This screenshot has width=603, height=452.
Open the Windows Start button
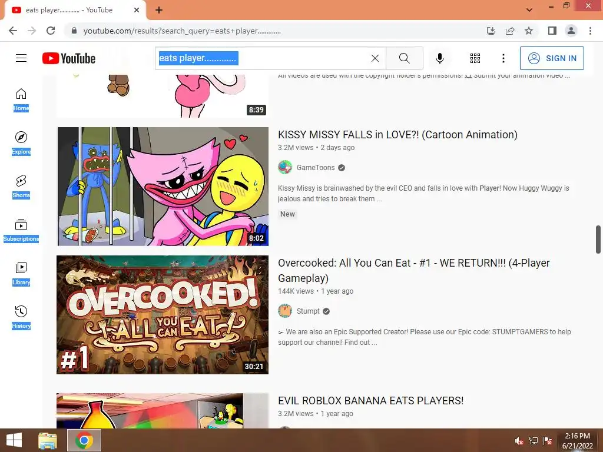pyautogui.click(x=14, y=440)
